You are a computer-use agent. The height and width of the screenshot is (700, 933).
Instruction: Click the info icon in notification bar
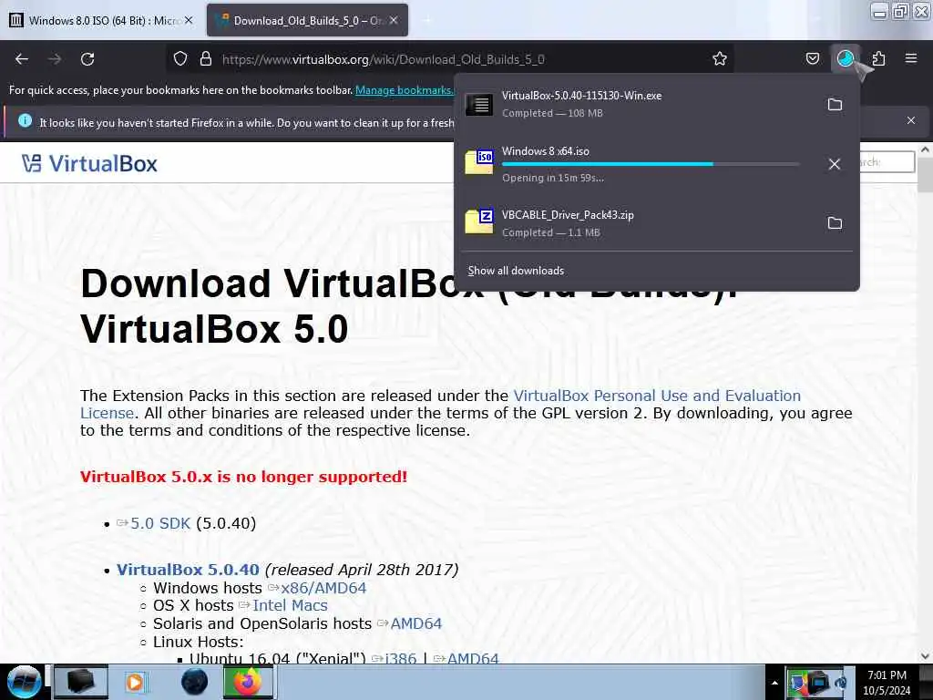pyautogui.click(x=25, y=121)
